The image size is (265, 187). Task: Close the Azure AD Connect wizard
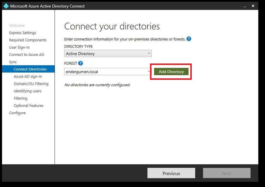(253, 6)
